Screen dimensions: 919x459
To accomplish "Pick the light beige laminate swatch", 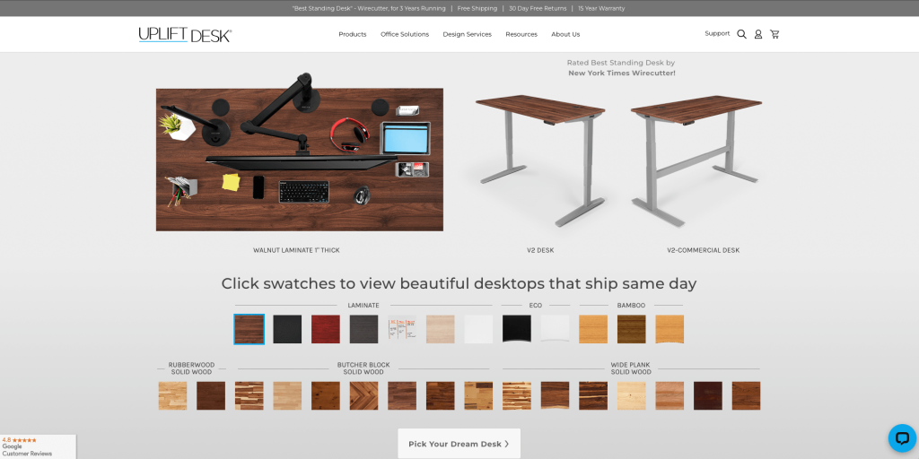I will pos(440,329).
